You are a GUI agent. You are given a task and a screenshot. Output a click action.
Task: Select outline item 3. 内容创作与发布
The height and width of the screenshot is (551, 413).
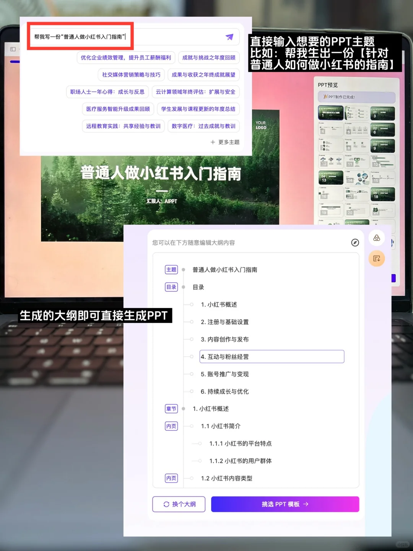click(x=224, y=339)
